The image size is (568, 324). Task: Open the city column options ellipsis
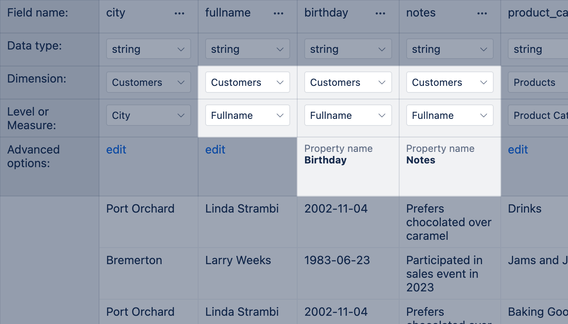point(180,14)
